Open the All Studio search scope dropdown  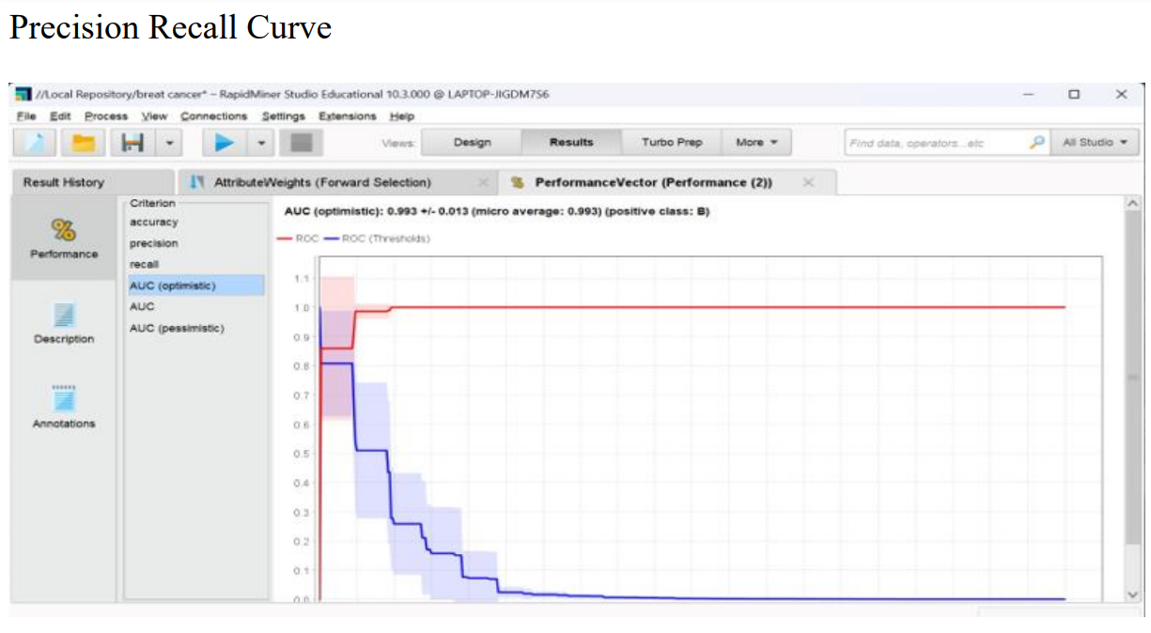[x=1093, y=143]
